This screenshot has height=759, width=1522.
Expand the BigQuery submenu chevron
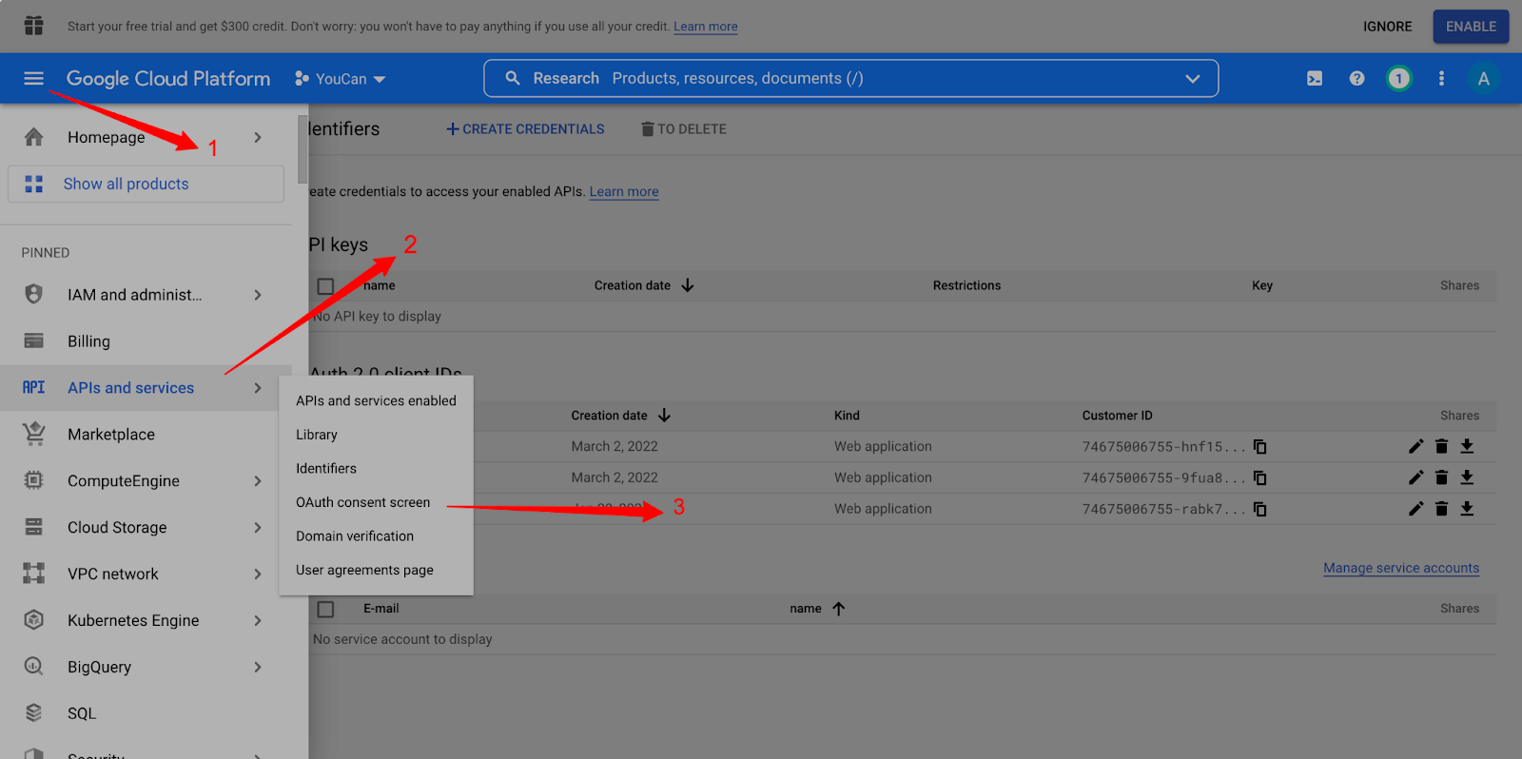(x=258, y=667)
